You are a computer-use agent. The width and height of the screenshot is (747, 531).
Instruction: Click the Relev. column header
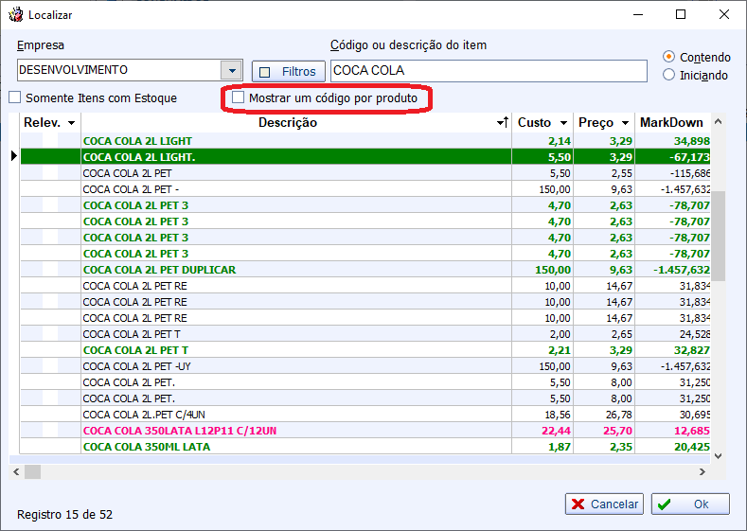click(x=44, y=123)
